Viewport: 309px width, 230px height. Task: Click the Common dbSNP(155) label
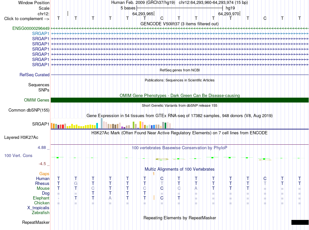tap(29, 110)
